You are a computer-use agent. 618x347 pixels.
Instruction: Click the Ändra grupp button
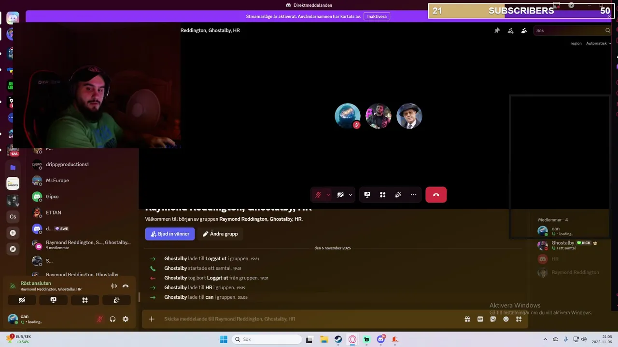click(x=220, y=234)
